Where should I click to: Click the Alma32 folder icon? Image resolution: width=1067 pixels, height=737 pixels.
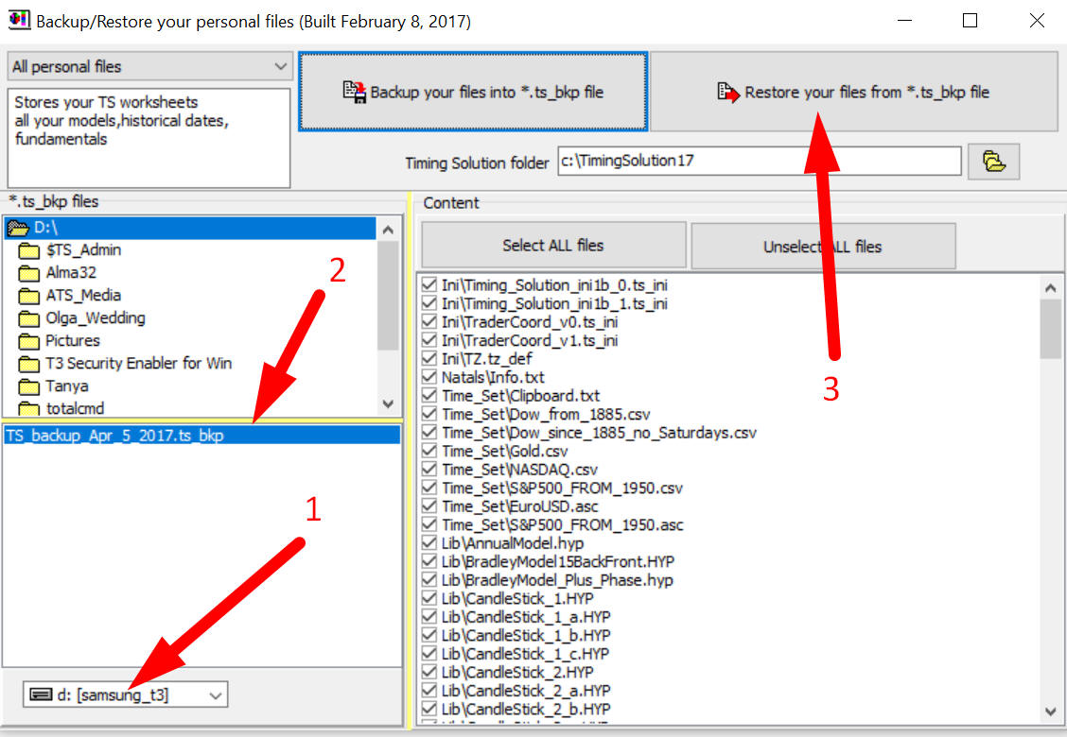coord(28,273)
